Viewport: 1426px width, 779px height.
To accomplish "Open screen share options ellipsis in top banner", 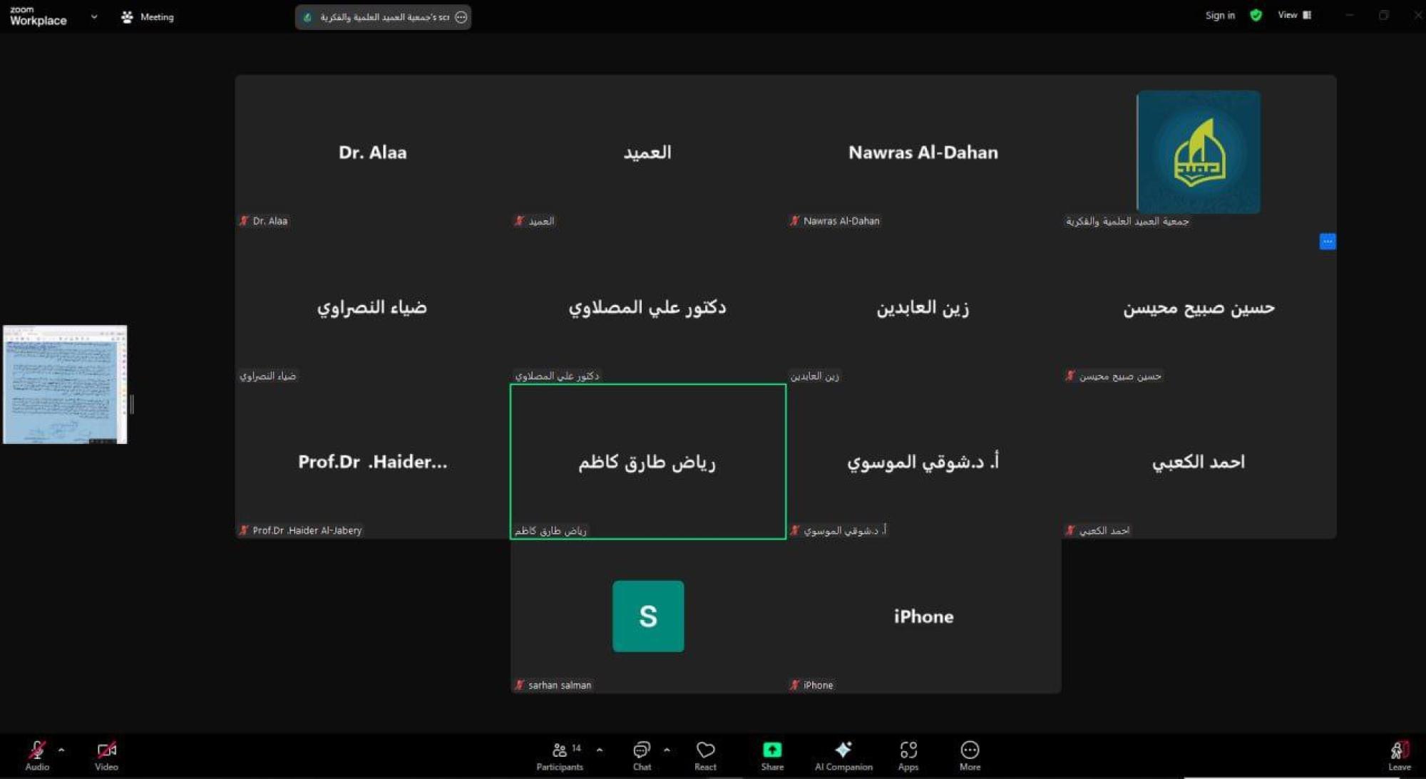I will (x=461, y=17).
